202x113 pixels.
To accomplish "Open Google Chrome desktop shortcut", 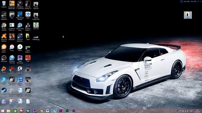I will coord(4,27).
